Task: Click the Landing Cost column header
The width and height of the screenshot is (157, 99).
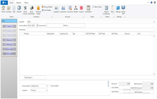Action: click(x=66, y=34)
